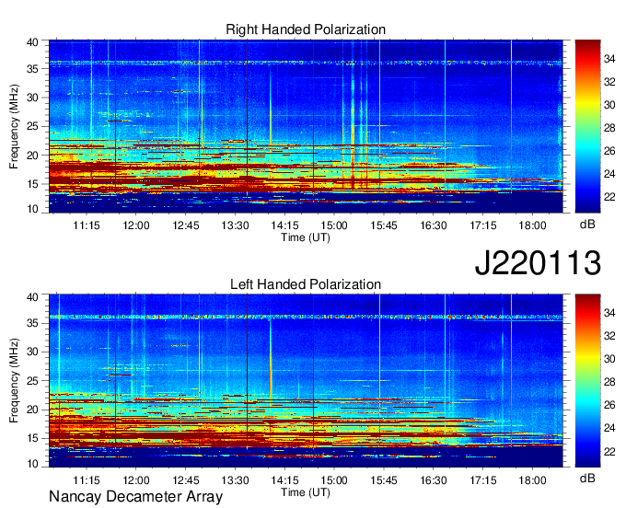Click the 30 MHz label on lower plot
The image size is (626, 508).
[x=33, y=352]
